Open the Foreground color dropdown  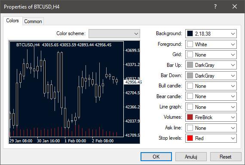point(211,44)
